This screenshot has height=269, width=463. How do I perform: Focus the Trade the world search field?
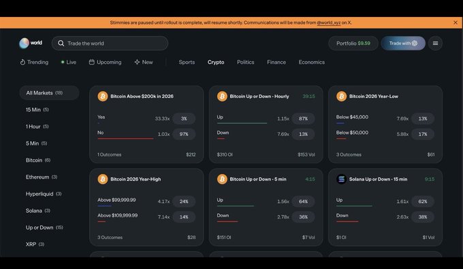click(x=110, y=43)
